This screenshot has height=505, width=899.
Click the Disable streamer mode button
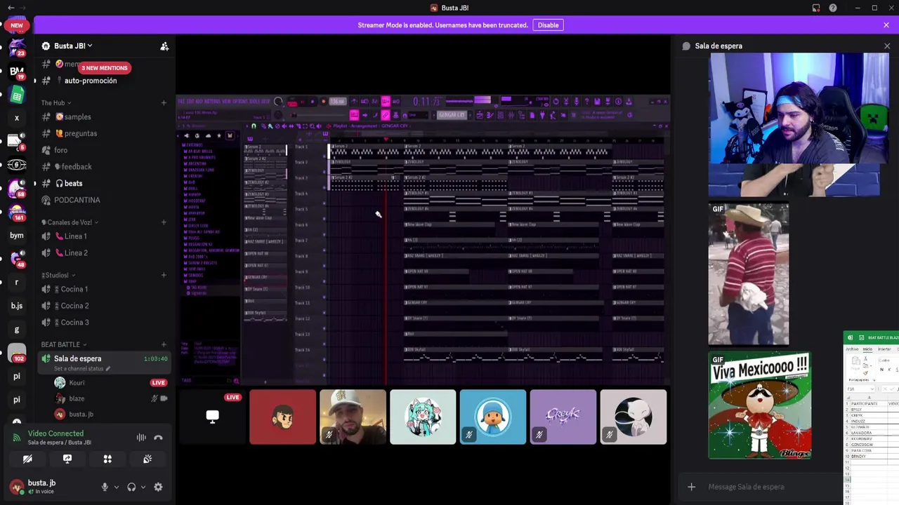548,25
